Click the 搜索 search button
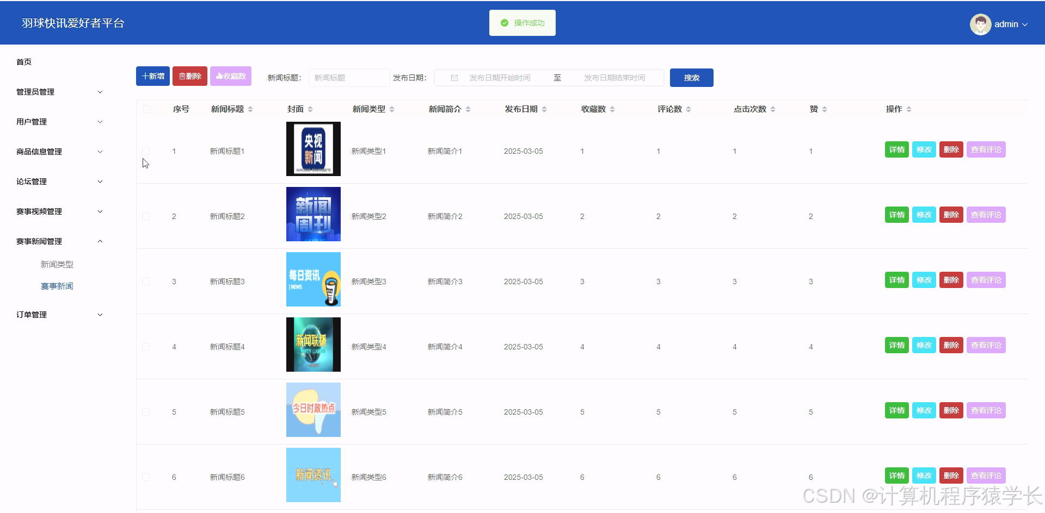Viewport: 1045px width, 513px height. click(691, 78)
